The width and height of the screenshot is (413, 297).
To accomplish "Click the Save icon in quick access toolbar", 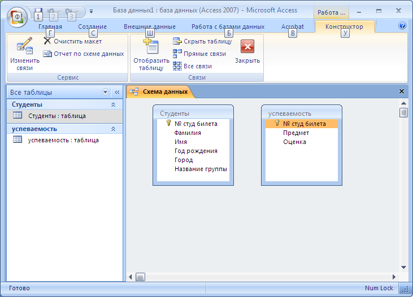I will tap(39, 11).
